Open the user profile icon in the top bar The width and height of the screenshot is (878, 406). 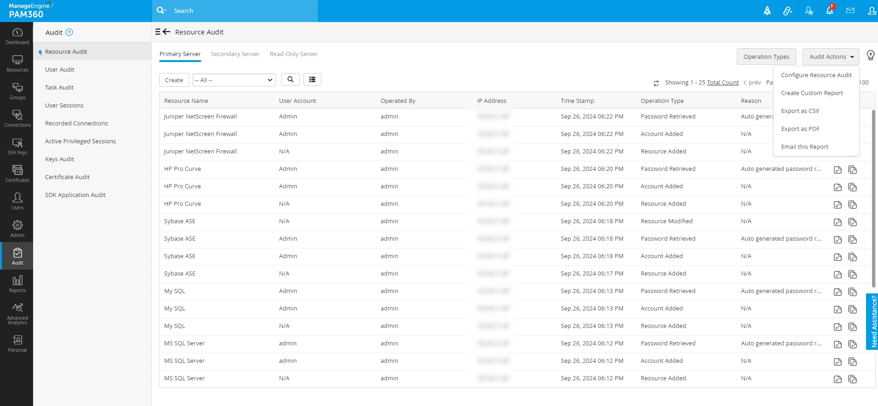coord(872,11)
